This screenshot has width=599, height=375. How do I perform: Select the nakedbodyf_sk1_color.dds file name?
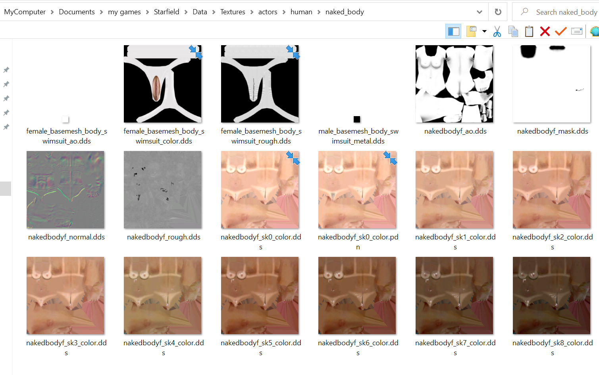(x=455, y=242)
